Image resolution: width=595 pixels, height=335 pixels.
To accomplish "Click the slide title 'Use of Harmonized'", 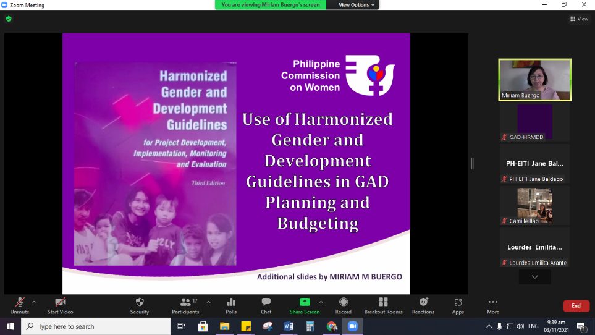I will 318,119.
